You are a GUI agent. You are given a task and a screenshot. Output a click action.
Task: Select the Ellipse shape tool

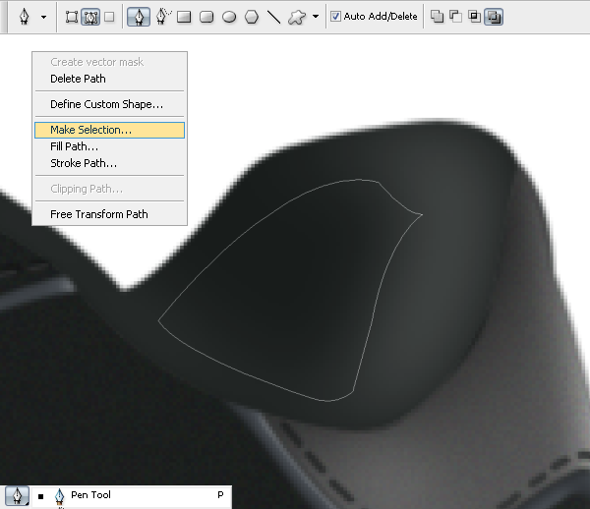pyautogui.click(x=229, y=17)
